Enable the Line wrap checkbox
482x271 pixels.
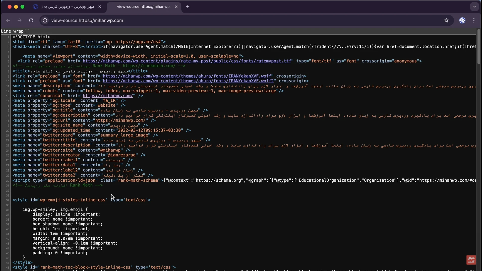click(27, 31)
